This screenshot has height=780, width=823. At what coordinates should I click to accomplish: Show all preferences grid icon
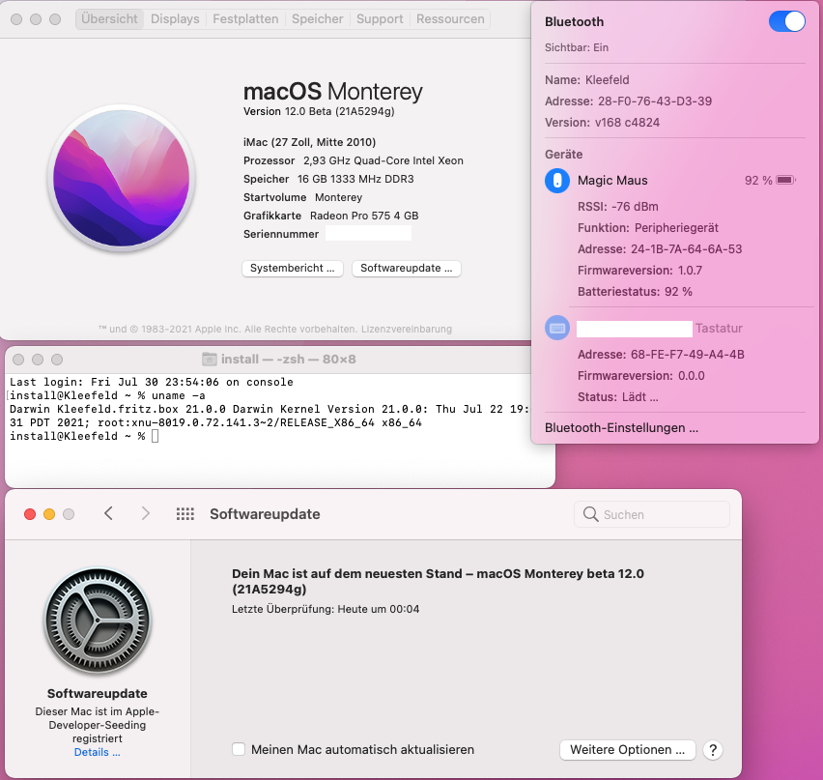point(184,513)
